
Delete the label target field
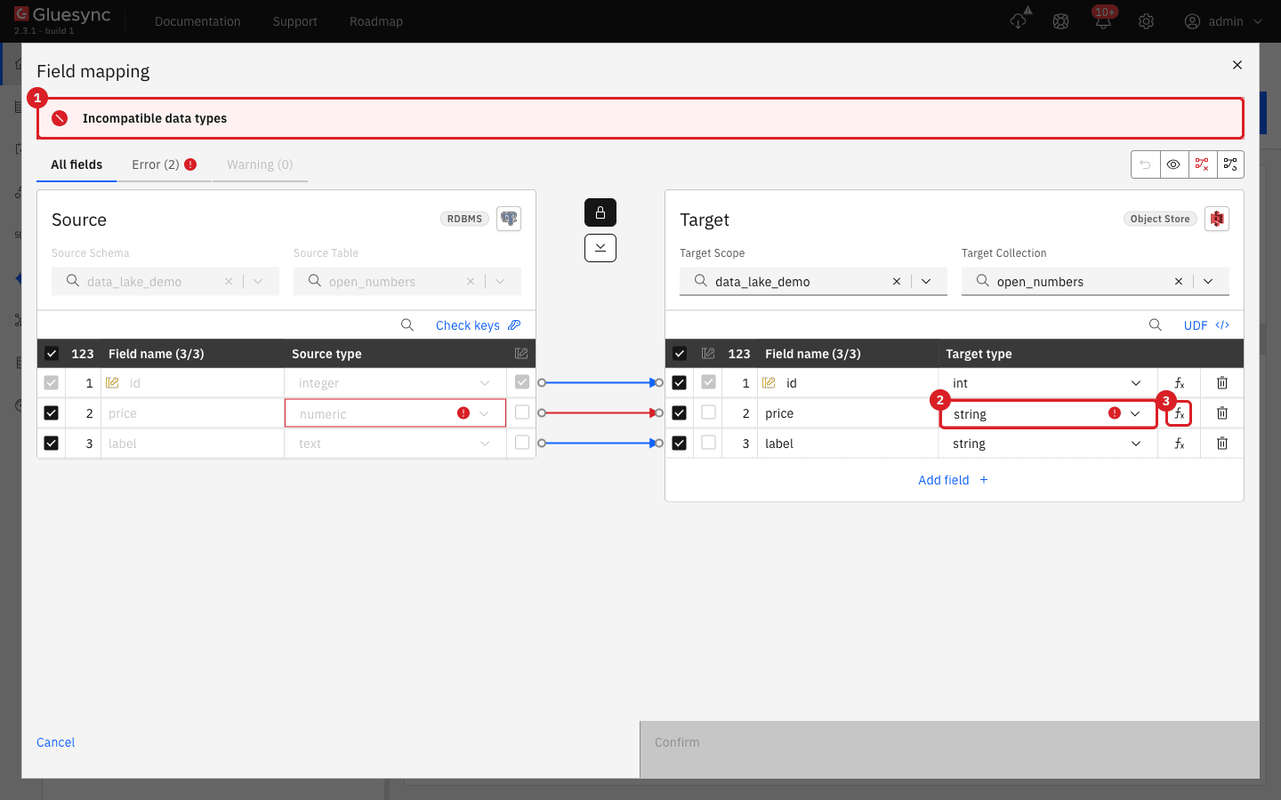click(1222, 444)
